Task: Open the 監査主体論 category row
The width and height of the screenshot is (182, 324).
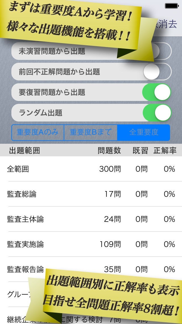Action: 91,219
